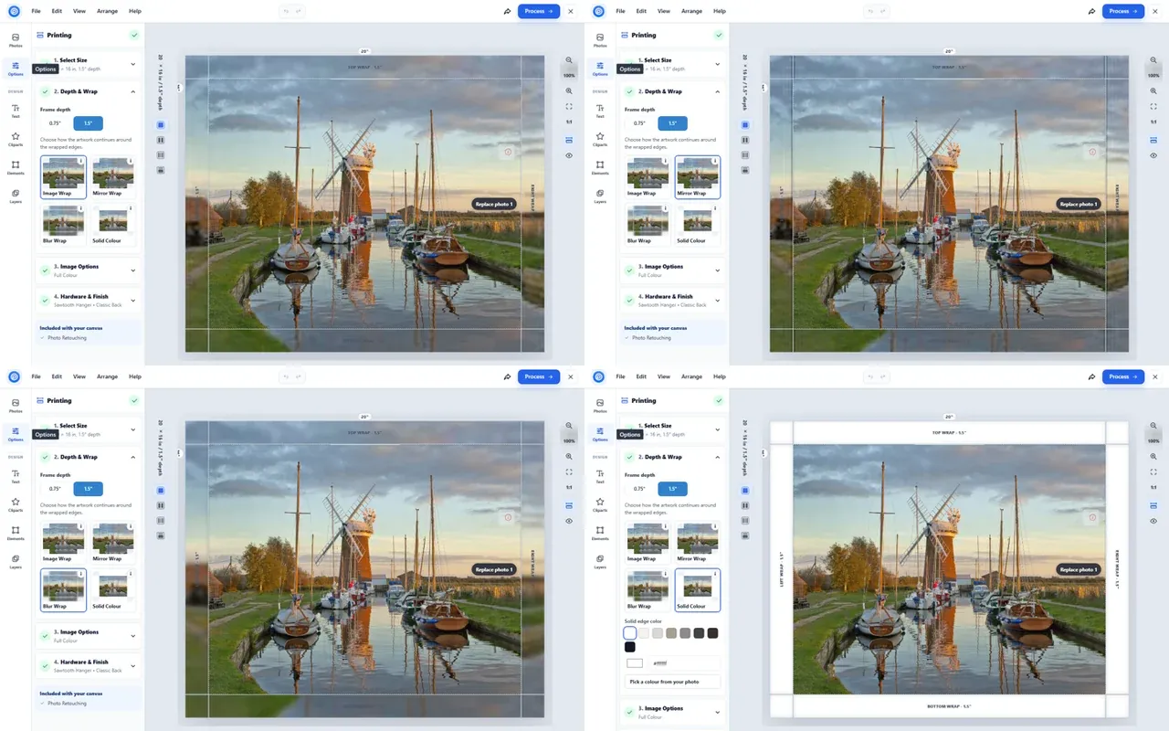Click Process button in bottom-right window
This screenshot has height=731, width=1169.
1123,376
